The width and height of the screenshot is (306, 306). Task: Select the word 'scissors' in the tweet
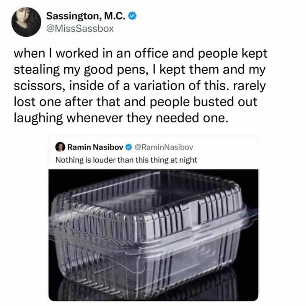36,86
